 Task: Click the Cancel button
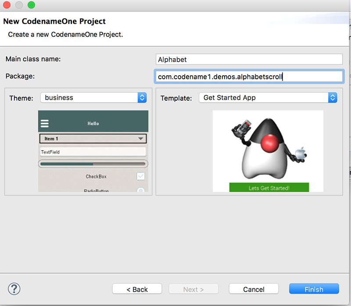pos(254,288)
